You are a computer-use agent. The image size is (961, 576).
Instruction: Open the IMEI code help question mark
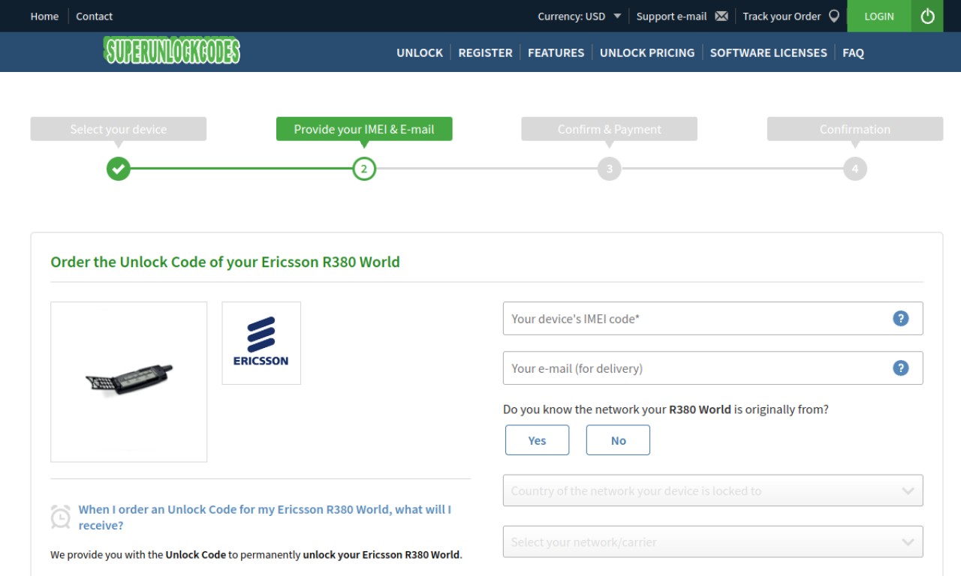click(x=900, y=319)
